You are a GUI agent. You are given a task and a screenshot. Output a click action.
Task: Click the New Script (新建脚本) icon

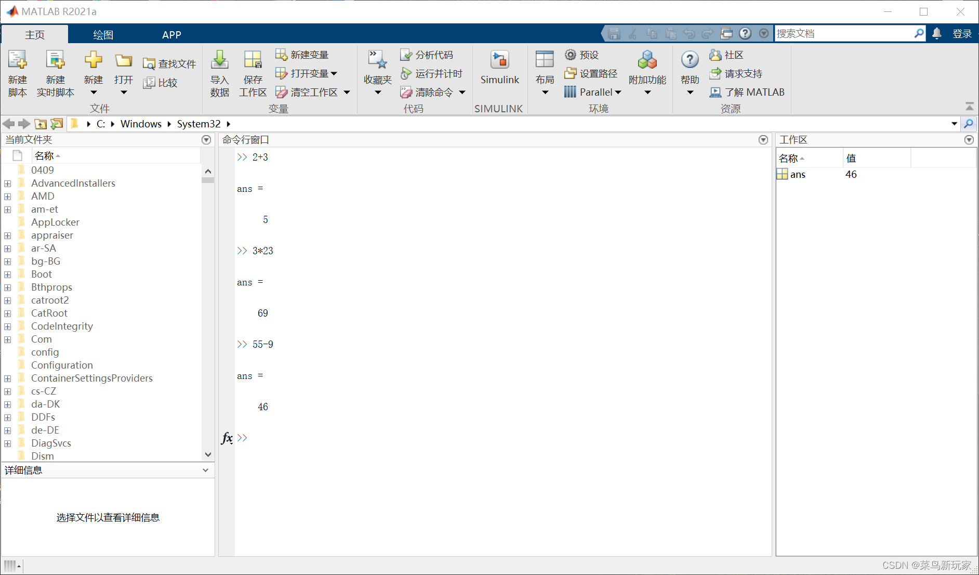[17, 60]
